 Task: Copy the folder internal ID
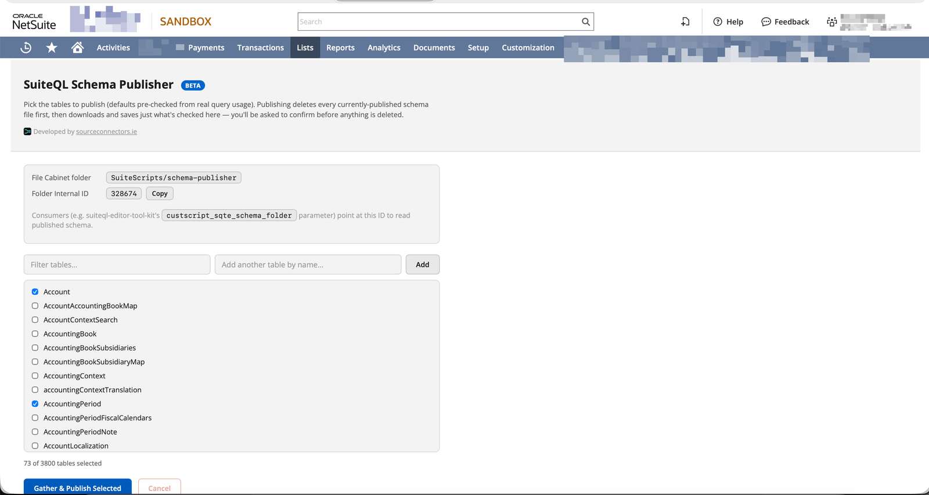point(160,194)
